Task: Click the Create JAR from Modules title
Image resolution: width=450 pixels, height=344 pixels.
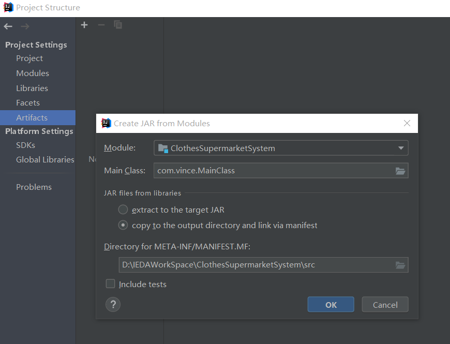Action: [x=162, y=123]
